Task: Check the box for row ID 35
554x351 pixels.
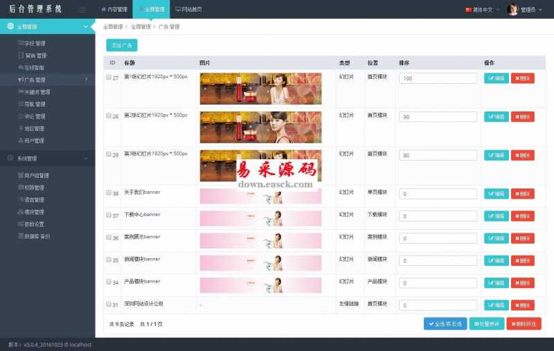Action: [x=109, y=259]
